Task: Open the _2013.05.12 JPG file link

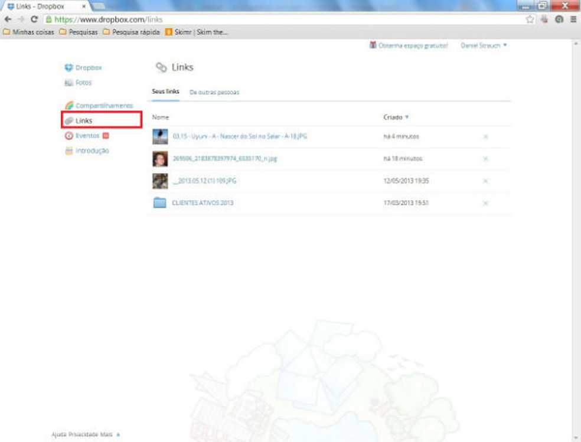Action: point(204,181)
